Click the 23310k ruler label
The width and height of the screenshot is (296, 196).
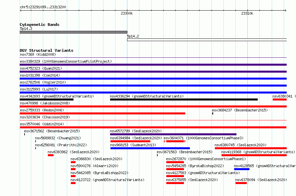tap(247, 13)
